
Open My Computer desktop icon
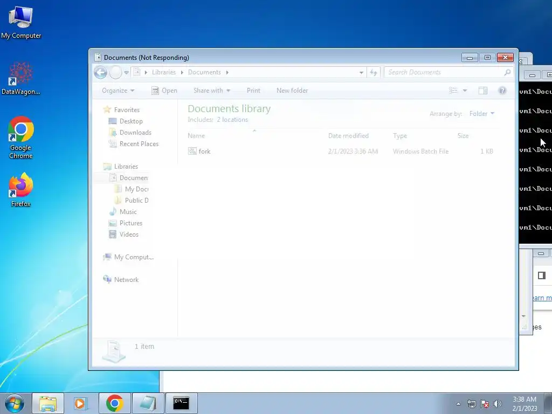(x=21, y=23)
